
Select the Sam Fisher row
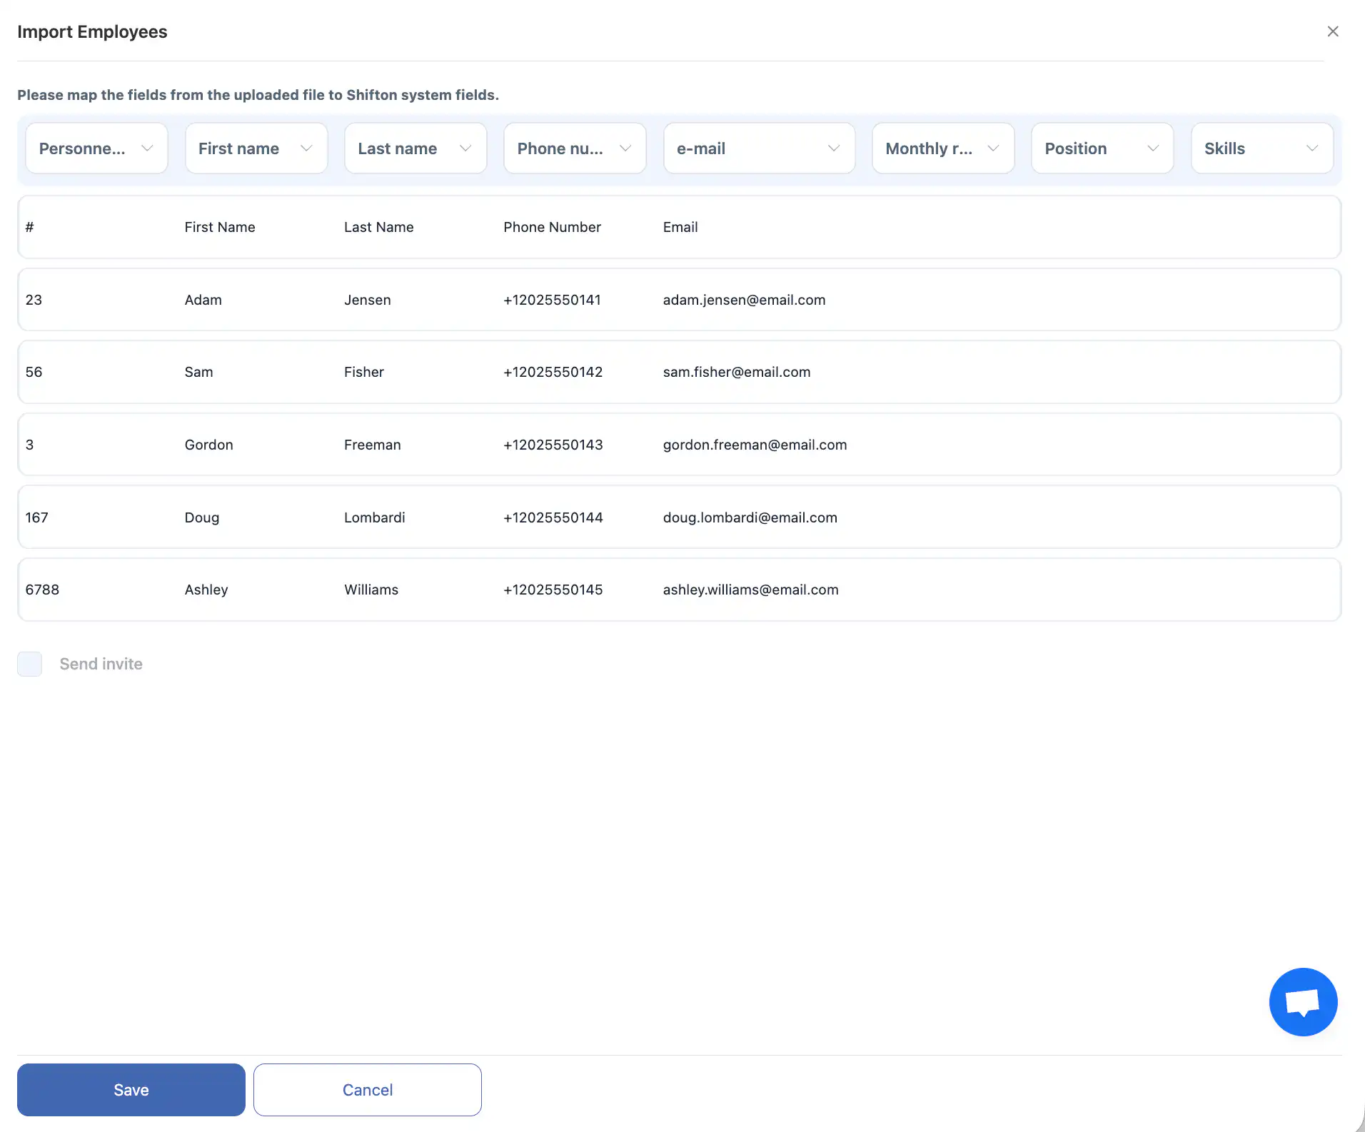coord(678,372)
